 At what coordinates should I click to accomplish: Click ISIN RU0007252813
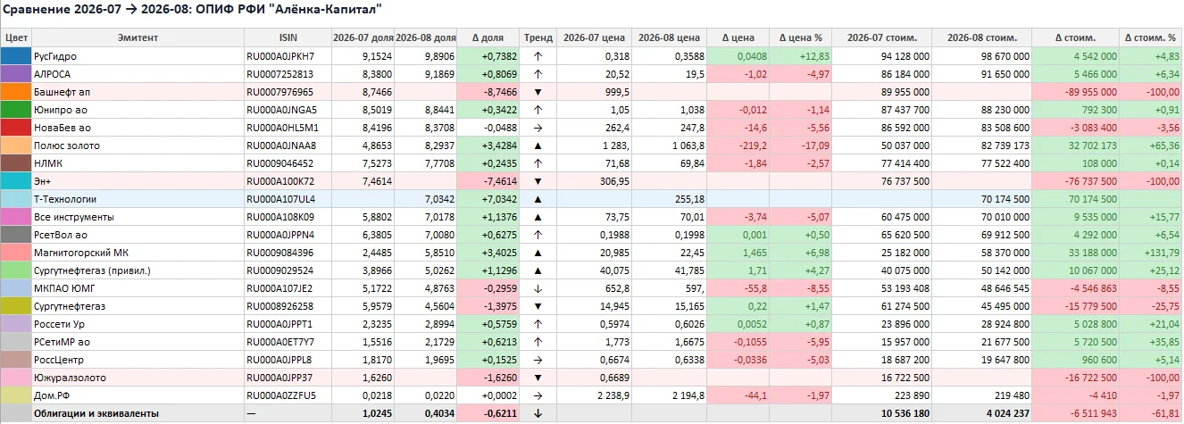tap(280, 73)
